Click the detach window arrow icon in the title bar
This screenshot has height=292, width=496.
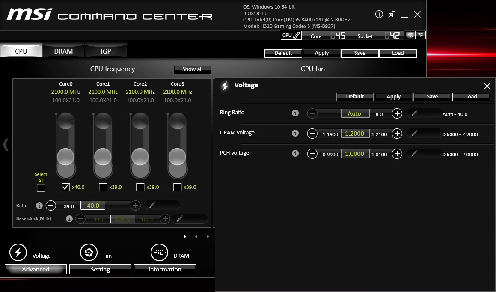(x=392, y=14)
